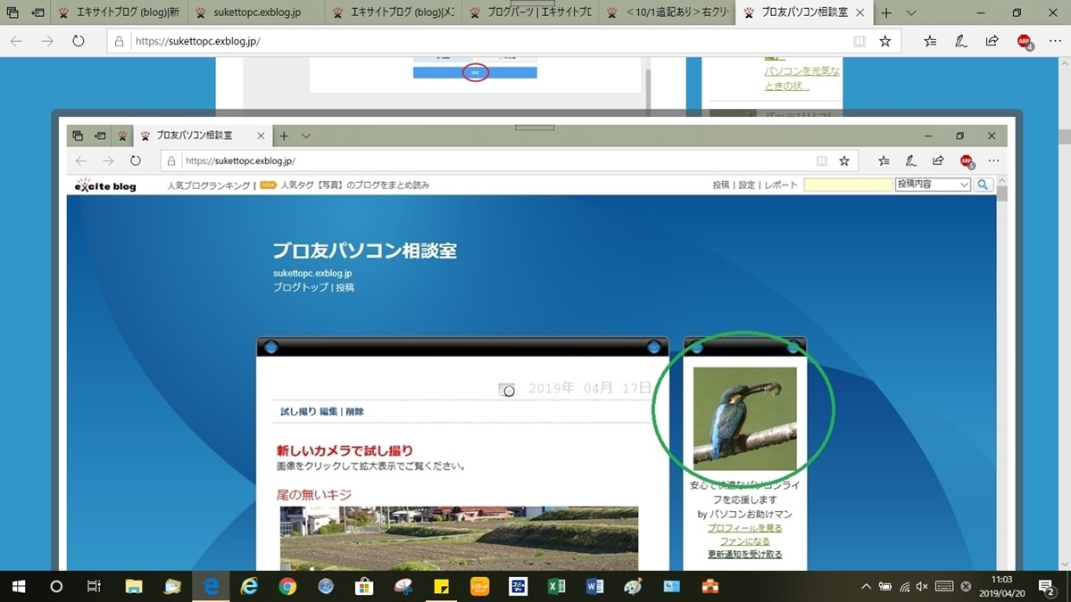Expand embedded screenshot's tab preview chevron
Image resolution: width=1071 pixels, height=602 pixels.
coord(306,136)
